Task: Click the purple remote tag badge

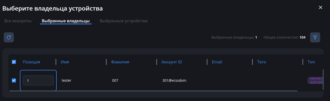Action: click(315, 80)
